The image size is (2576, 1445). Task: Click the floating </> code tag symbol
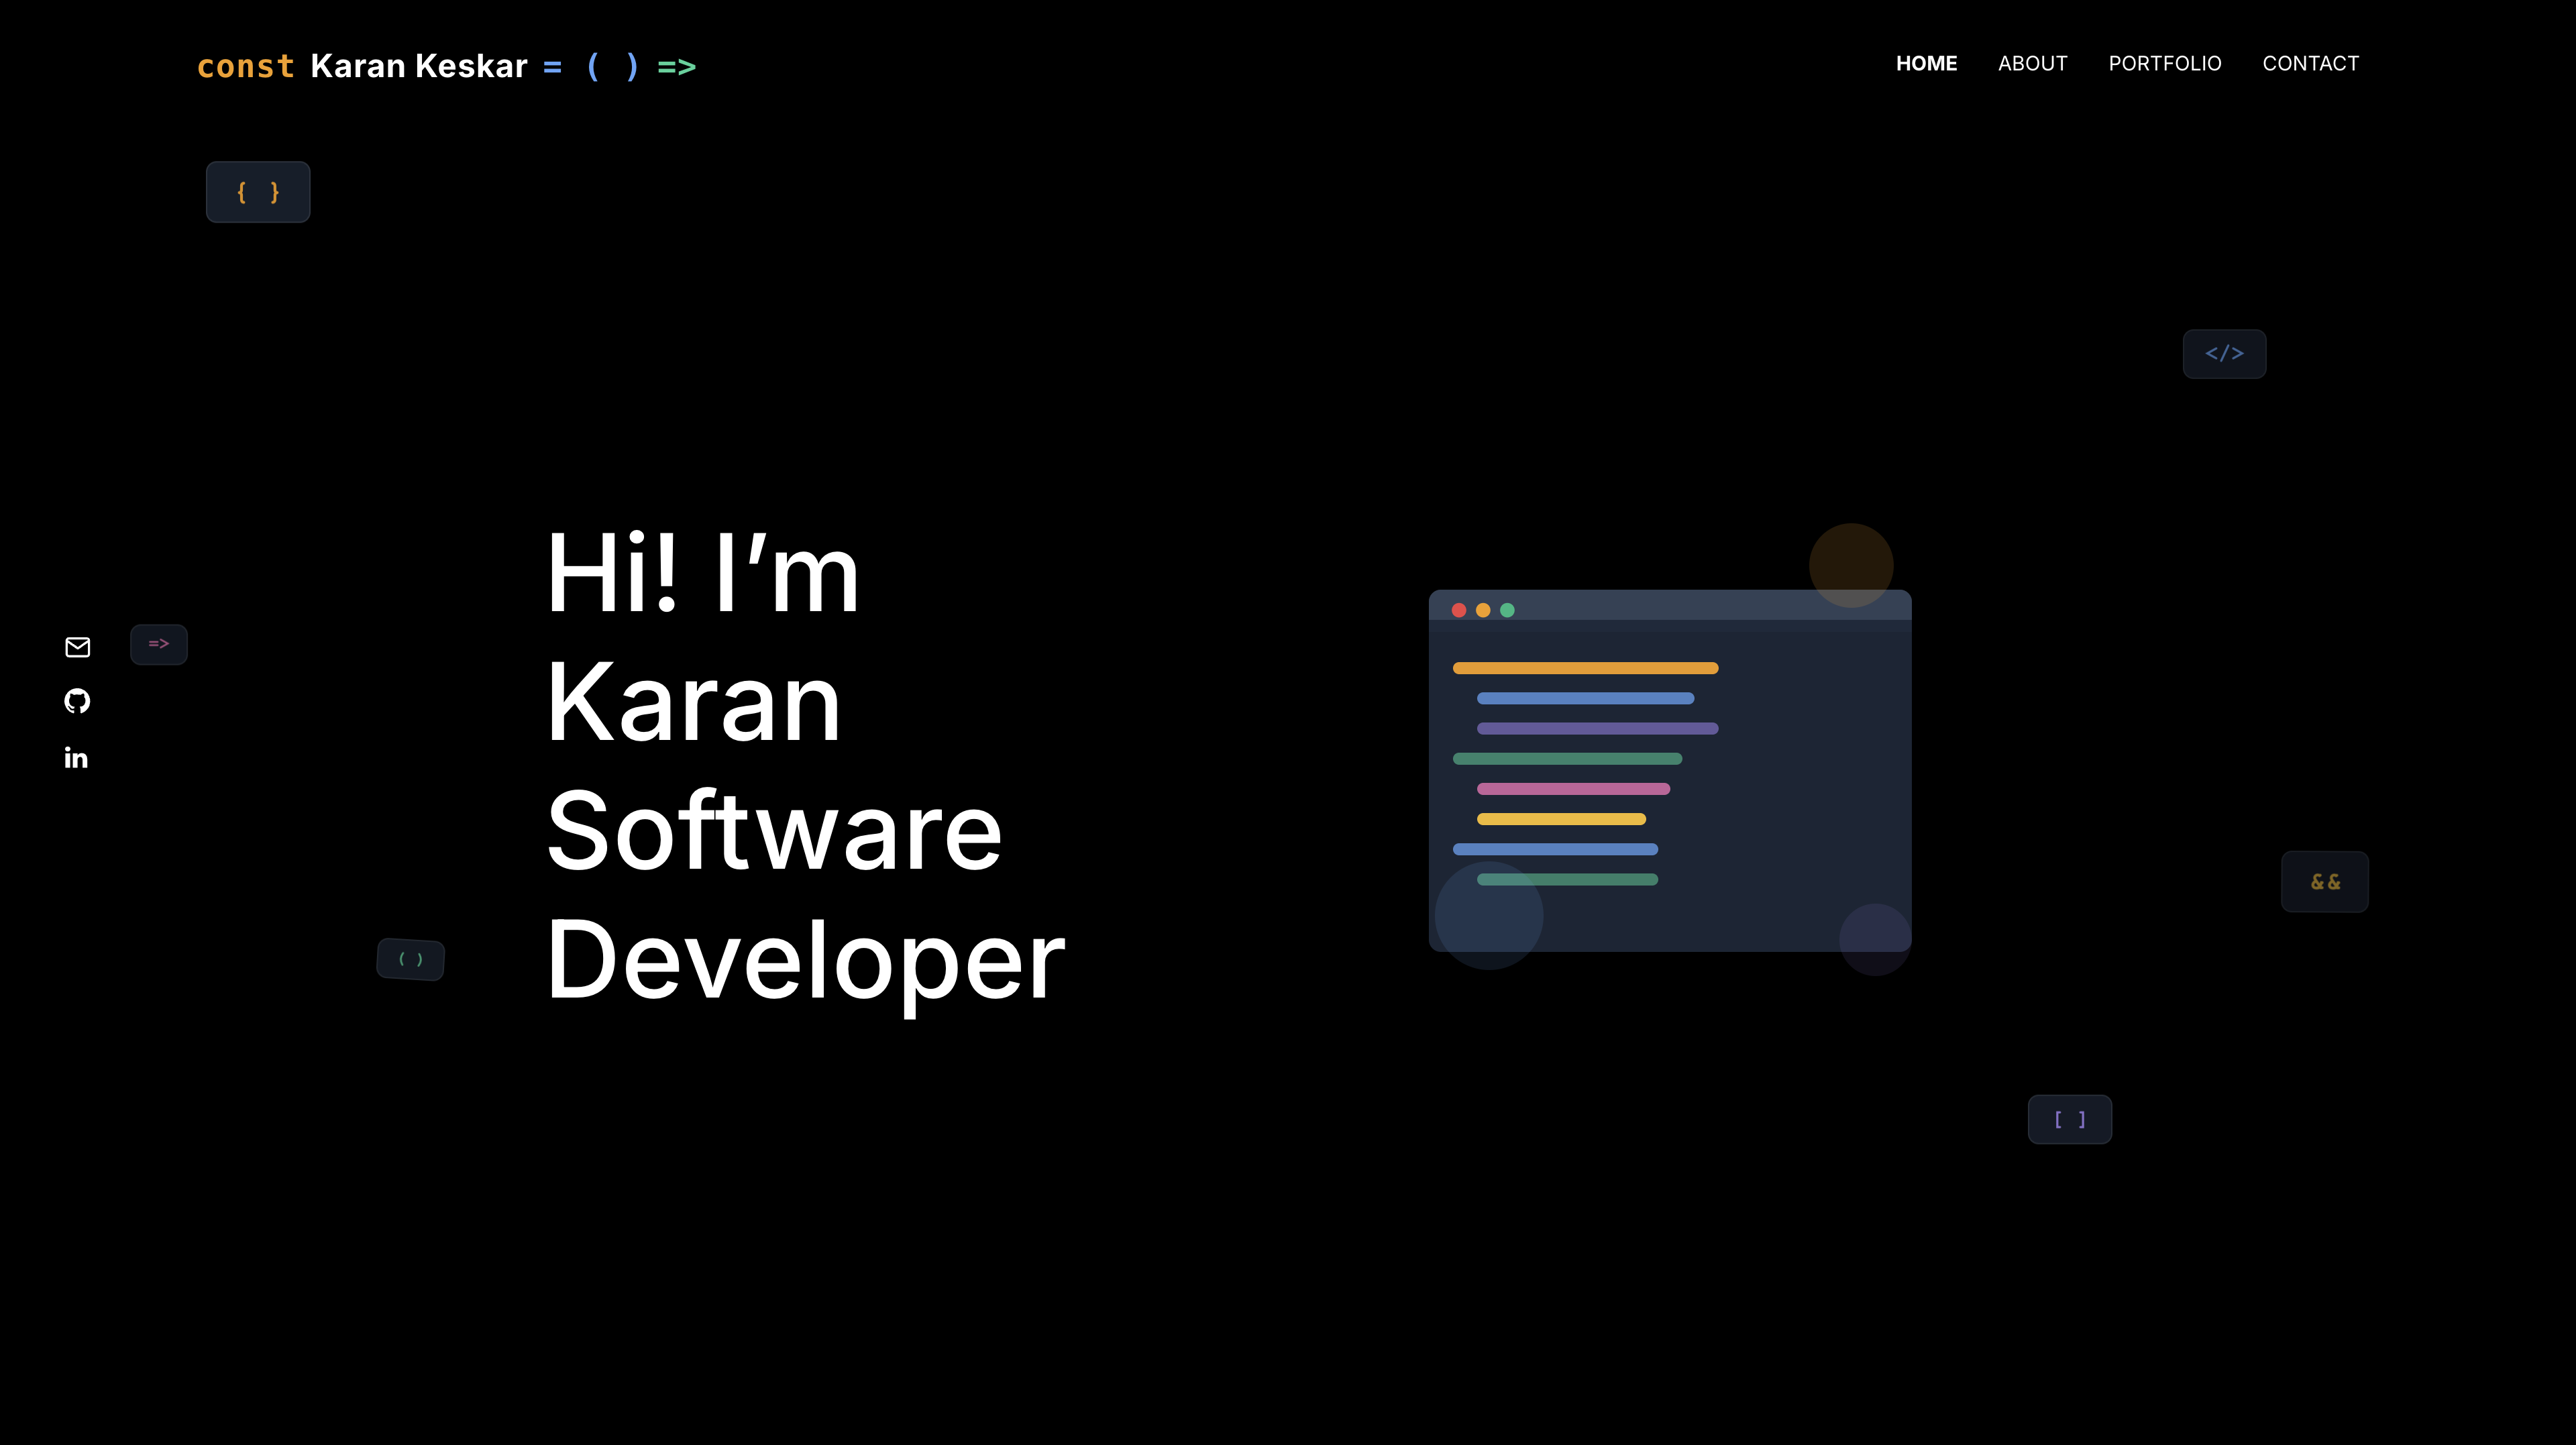click(x=2224, y=353)
